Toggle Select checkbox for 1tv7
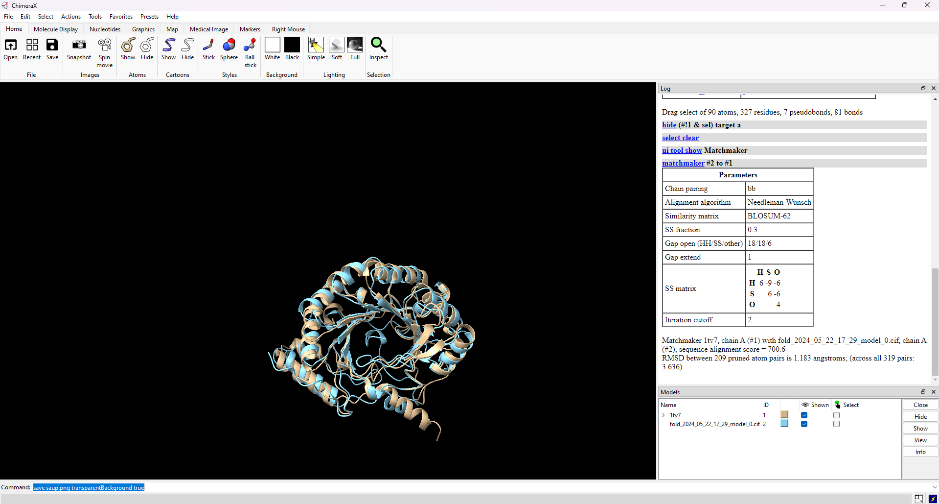This screenshot has height=504, width=939. point(836,415)
